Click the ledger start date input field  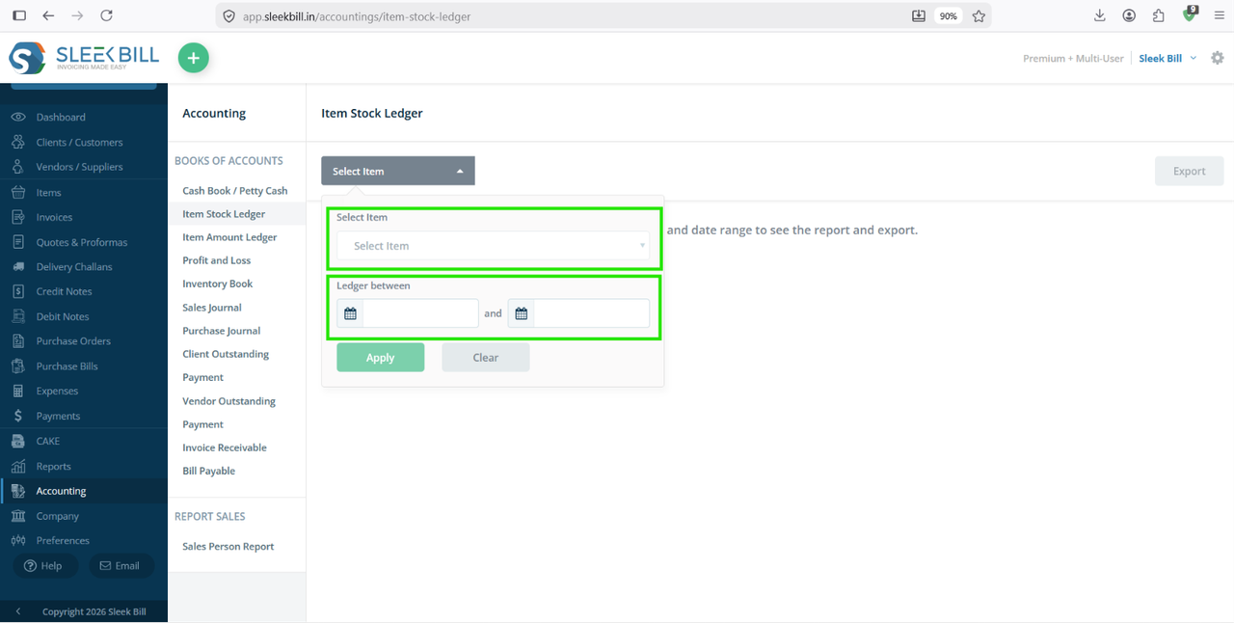click(x=420, y=313)
